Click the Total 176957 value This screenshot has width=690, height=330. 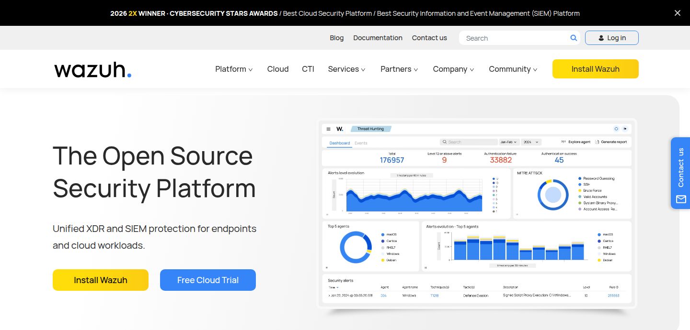(392, 160)
